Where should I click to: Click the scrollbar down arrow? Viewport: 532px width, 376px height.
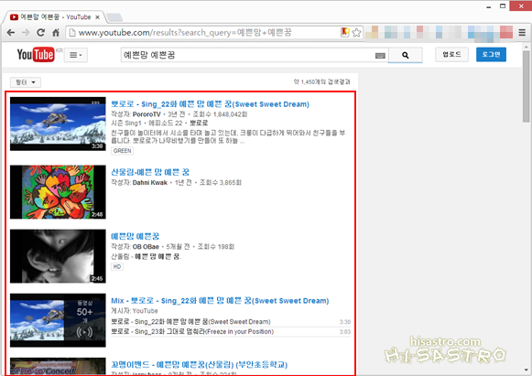pyautogui.click(x=526, y=371)
